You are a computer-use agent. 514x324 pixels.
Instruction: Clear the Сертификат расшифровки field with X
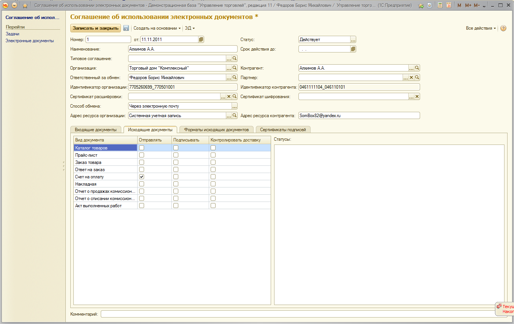pyautogui.click(x=229, y=97)
